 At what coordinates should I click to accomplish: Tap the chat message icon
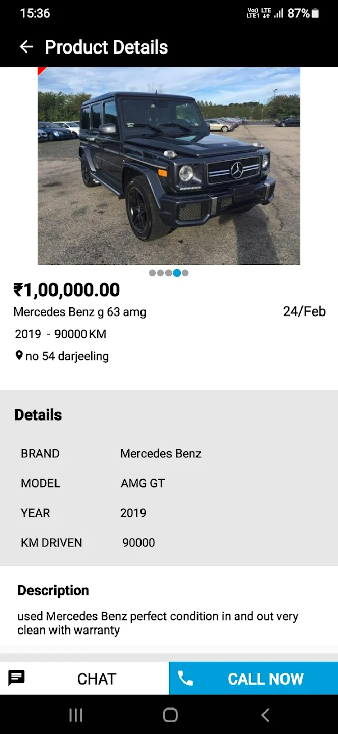click(x=16, y=678)
